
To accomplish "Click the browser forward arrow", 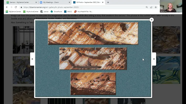I will [x=11, y=7].
